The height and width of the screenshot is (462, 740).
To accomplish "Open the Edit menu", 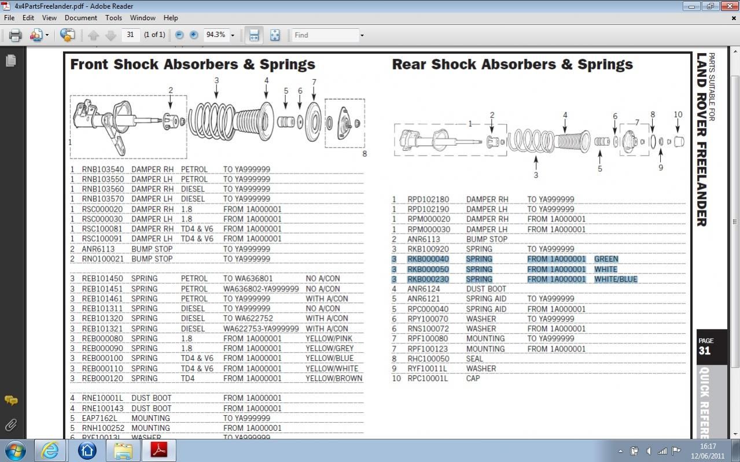I will click(28, 18).
